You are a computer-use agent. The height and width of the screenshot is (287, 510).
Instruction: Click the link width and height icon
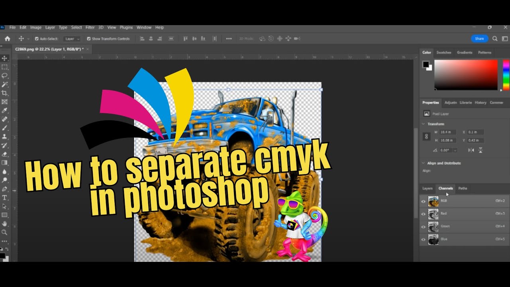pos(426,136)
